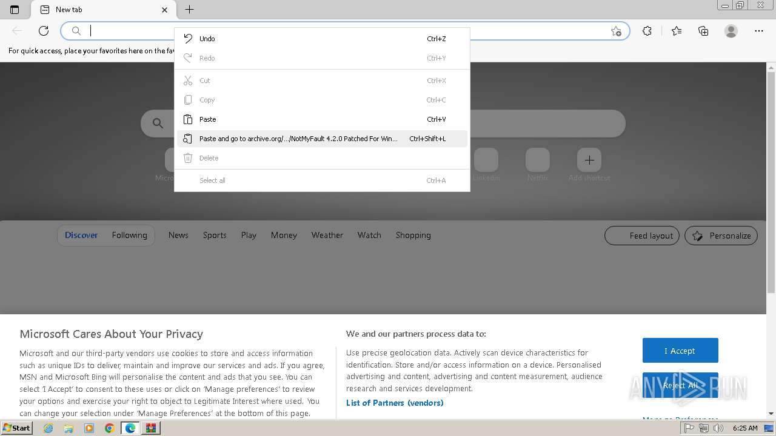Select Paste and go to archive.org entry
This screenshot has width=776, height=436.
coord(322,139)
